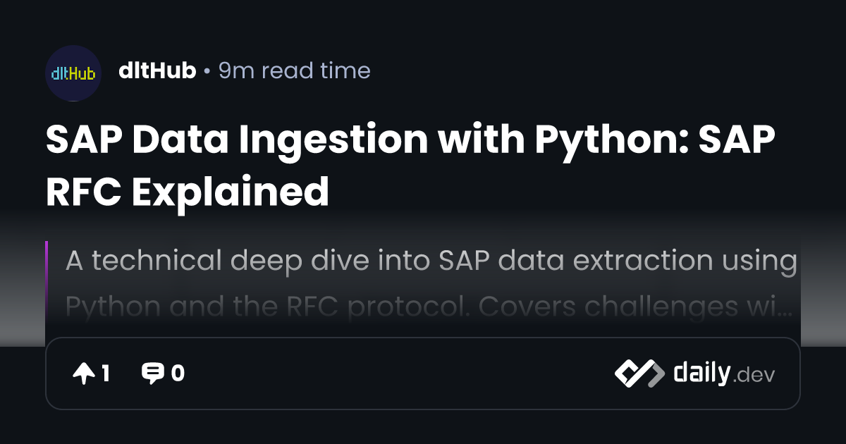Click the ".dev" suffix of the wordmark
This screenshot has height=444, width=846.
(754, 376)
